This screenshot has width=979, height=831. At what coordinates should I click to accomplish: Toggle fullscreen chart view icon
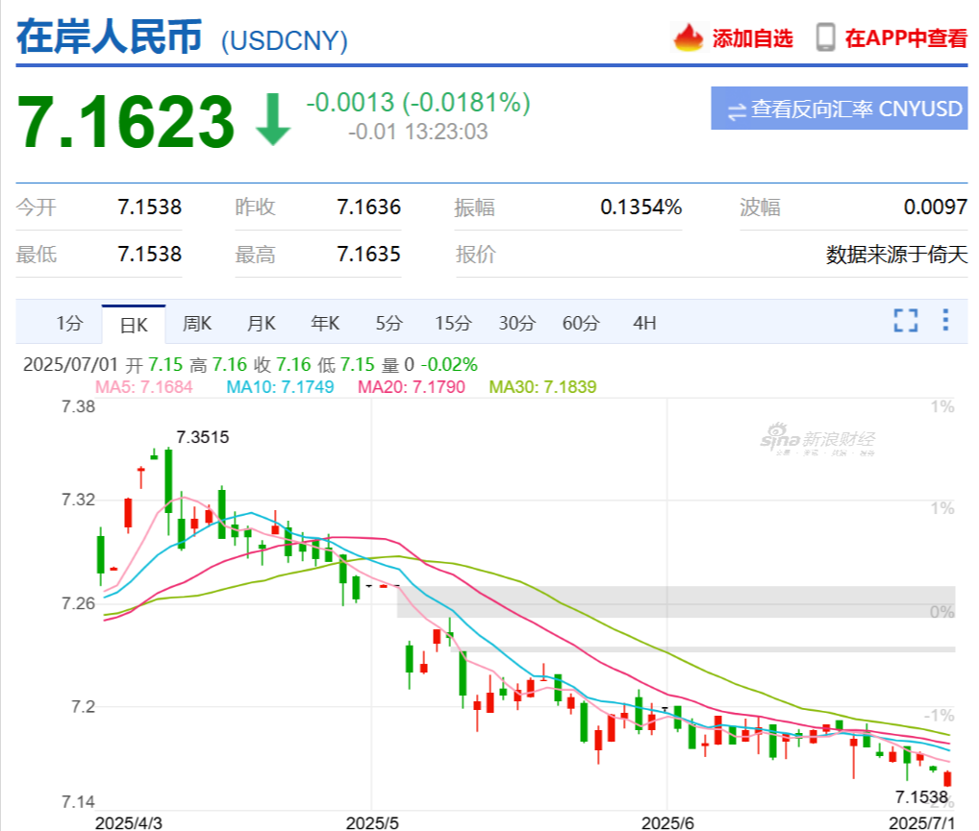click(905, 321)
